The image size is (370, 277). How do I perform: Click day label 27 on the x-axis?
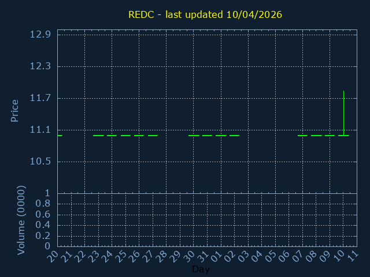click(148, 256)
